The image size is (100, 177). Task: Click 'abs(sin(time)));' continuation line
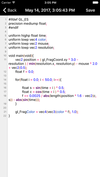tap(28, 100)
